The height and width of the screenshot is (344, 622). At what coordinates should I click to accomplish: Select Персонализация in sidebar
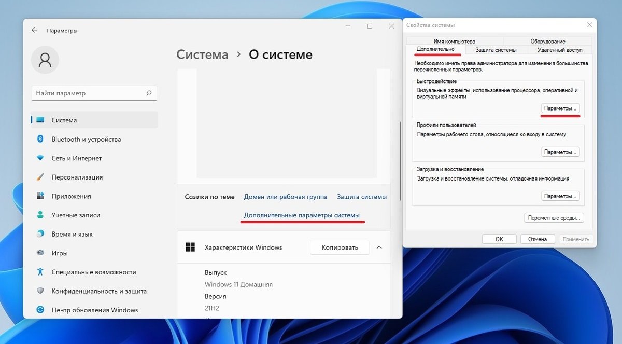pos(94,177)
